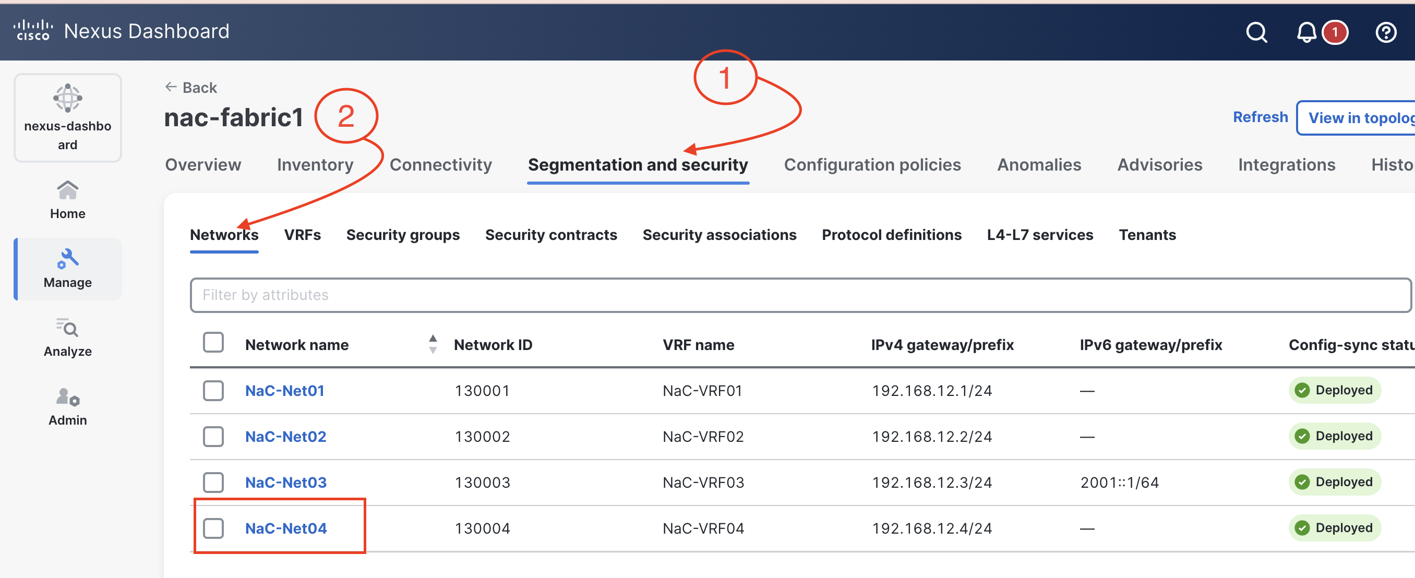Open the NaC-Net04 network link
This screenshot has width=1415, height=578.
click(285, 528)
